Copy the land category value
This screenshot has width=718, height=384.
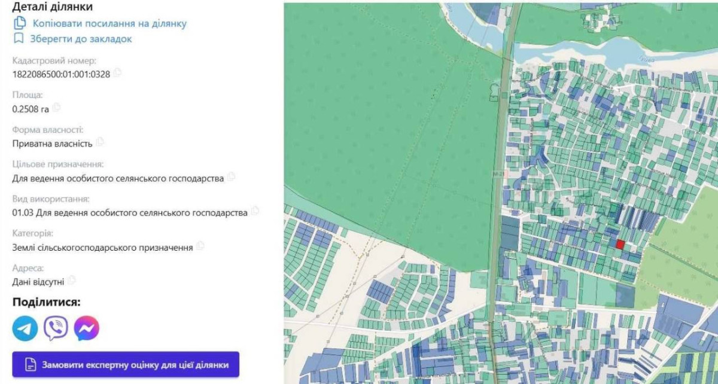pyautogui.click(x=200, y=246)
